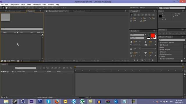Image resolution: width=186 pixels, height=104 pixels.
Task: Open the Effect menu
Action: point(29,5)
